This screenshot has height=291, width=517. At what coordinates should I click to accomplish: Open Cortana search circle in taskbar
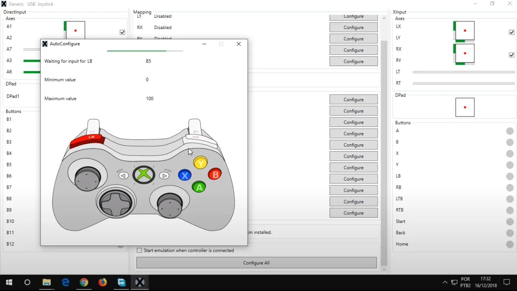27,282
